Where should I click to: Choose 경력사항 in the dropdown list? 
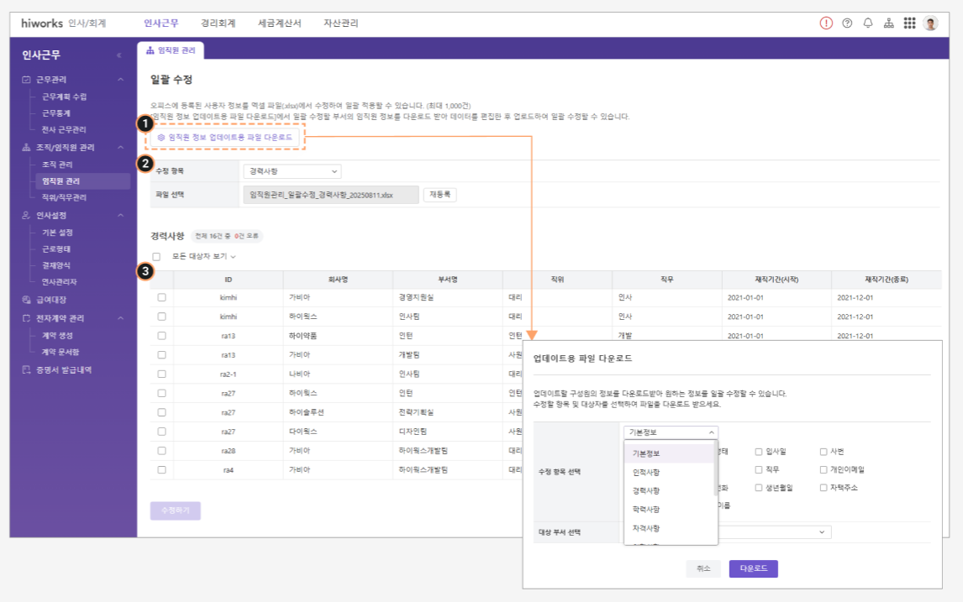point(670,491)
